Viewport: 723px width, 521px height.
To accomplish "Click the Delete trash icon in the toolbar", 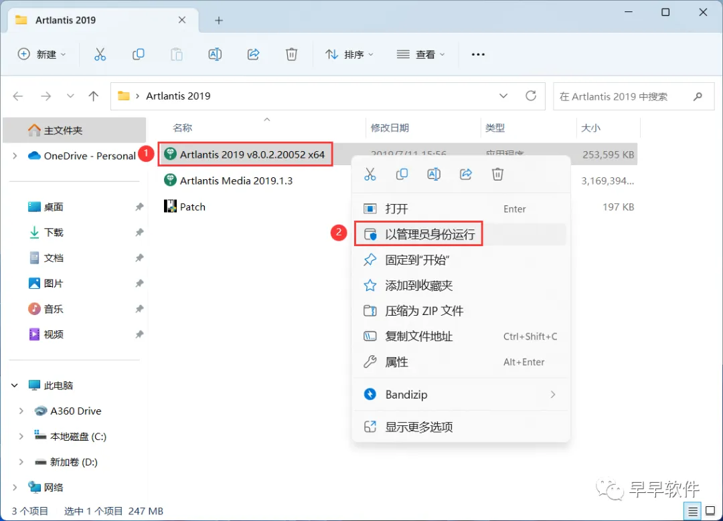I will tap(291, 54).
